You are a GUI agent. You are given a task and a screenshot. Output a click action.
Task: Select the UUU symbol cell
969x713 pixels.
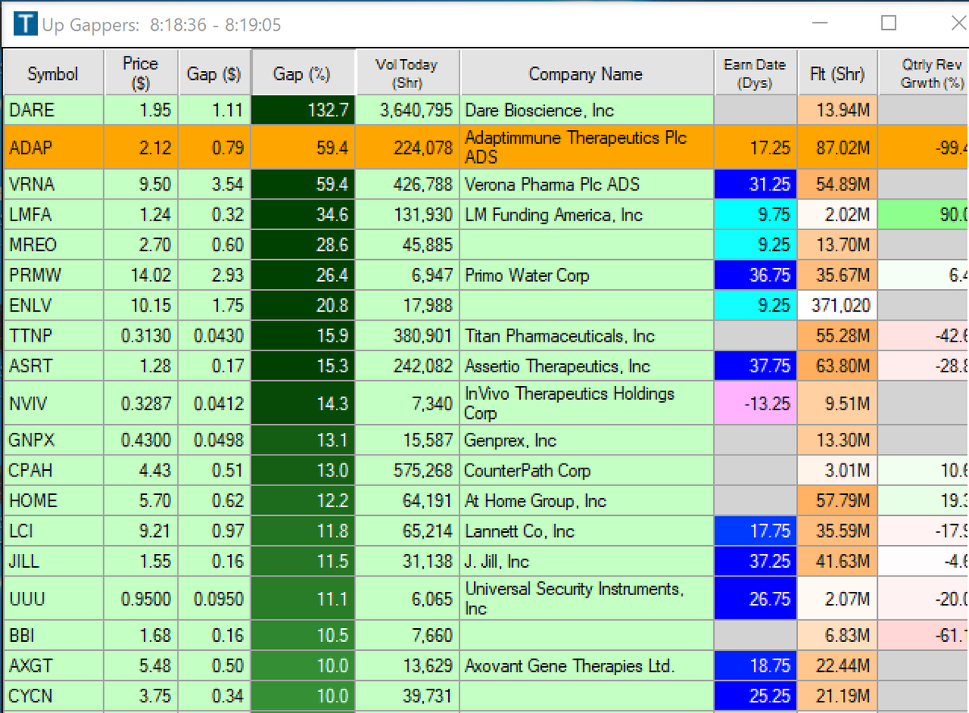(x=54, y=598)
